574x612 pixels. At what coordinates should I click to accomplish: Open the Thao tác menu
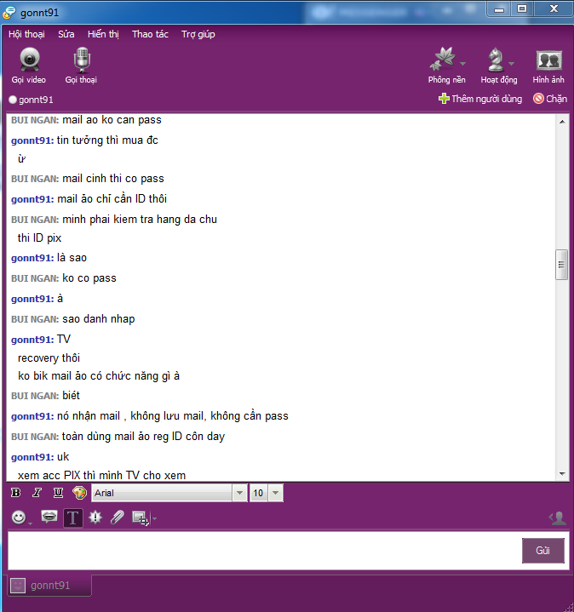(150, 34)
